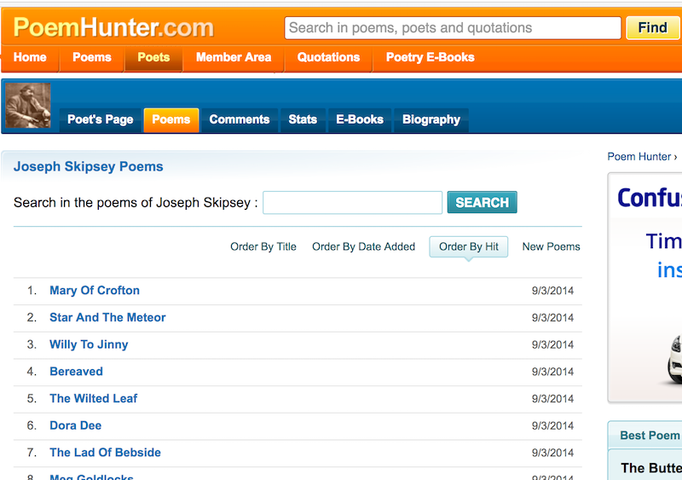This screenshot has height=480, width=682.
Task: Click the Poem Hunter breadcrumb link
Action: point(639,156)
